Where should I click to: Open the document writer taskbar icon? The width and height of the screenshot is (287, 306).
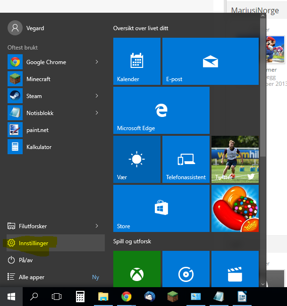242,297
